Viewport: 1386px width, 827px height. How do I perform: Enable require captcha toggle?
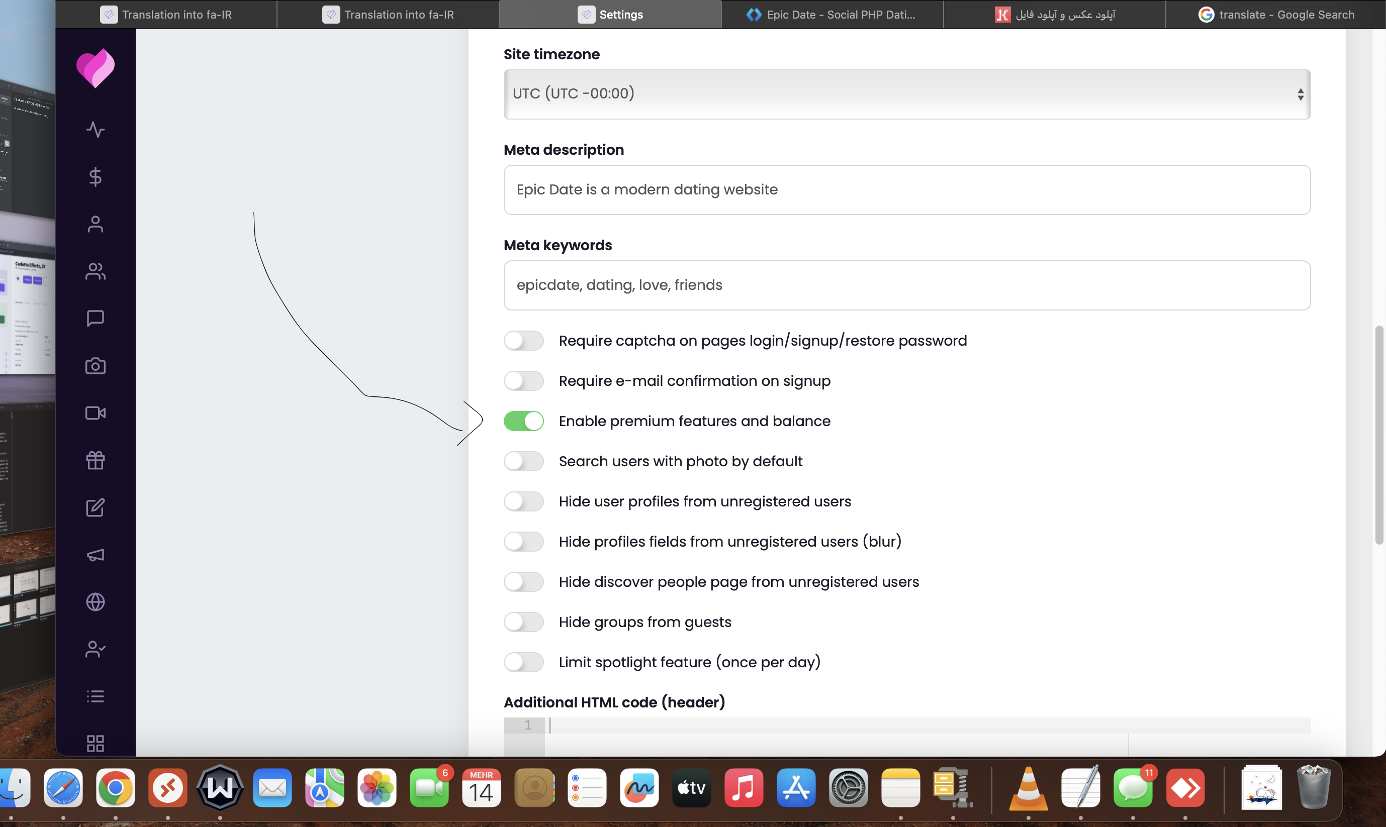523,341
